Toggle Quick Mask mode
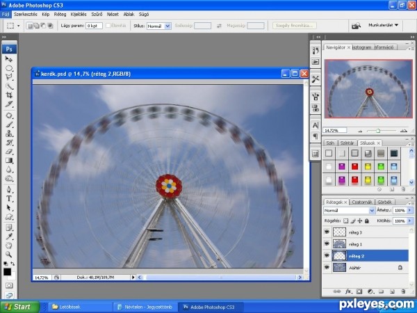This screenshot has height=313, width=417. [9, 286]
